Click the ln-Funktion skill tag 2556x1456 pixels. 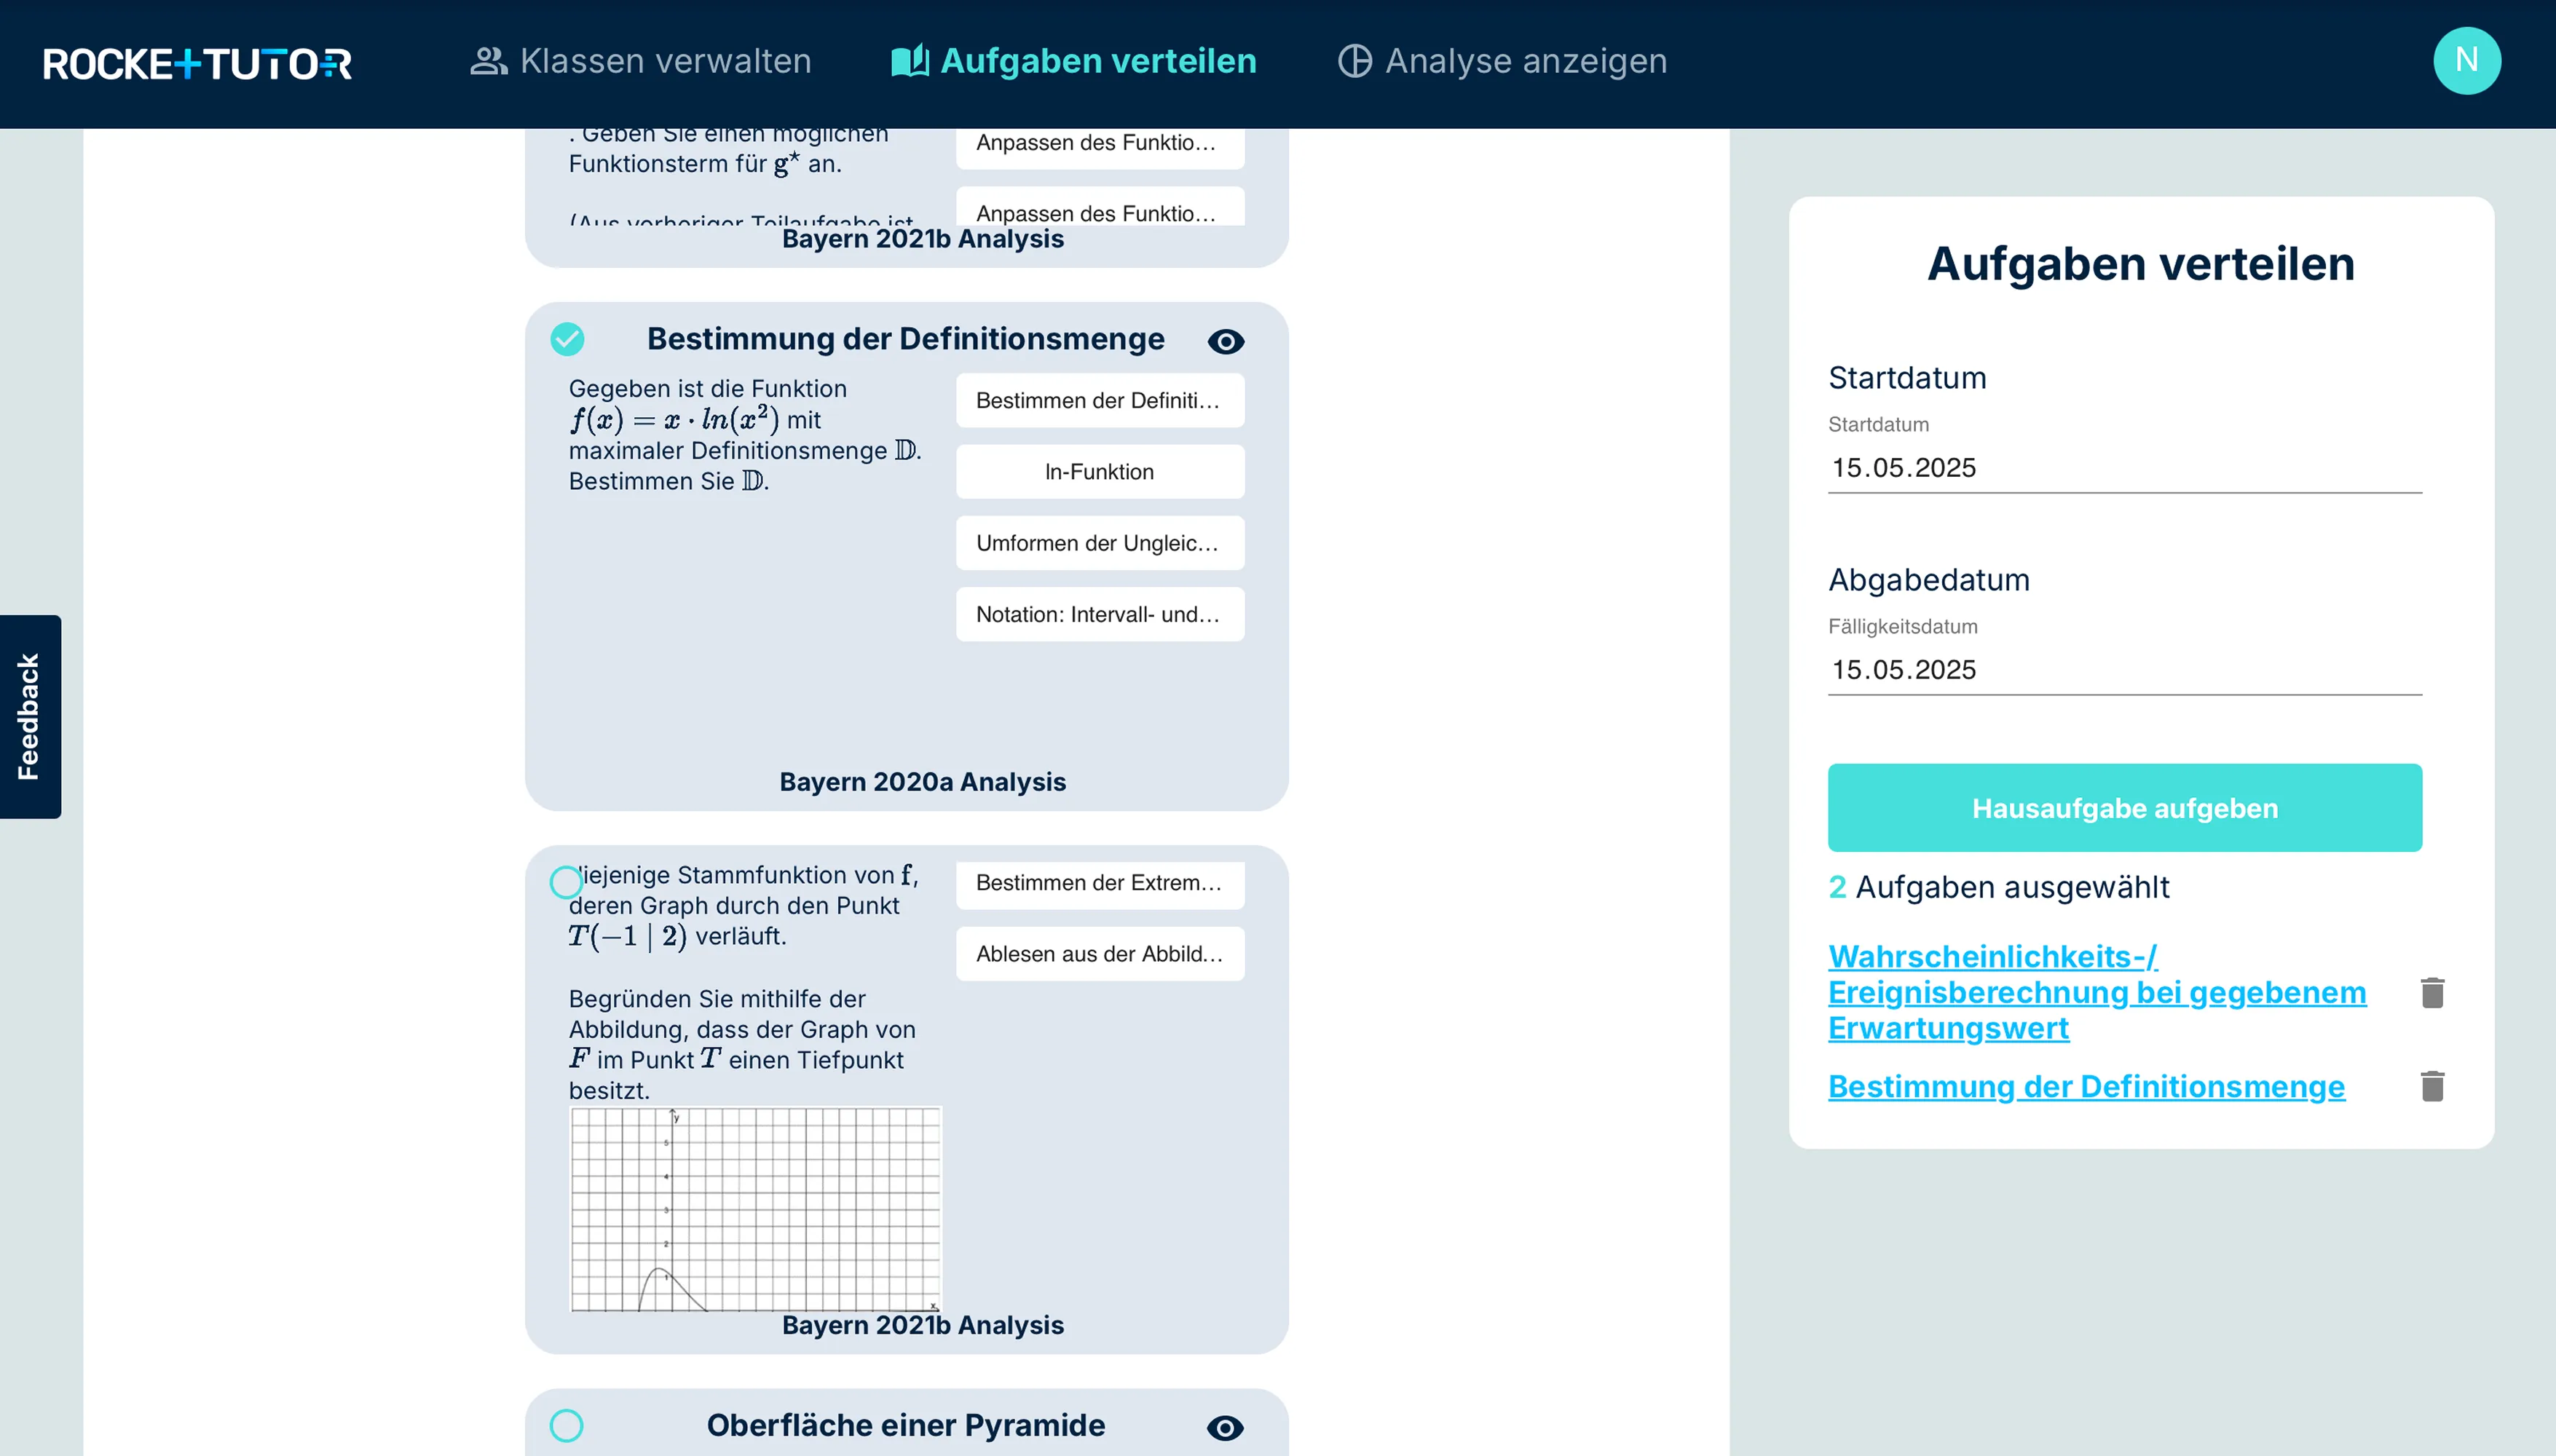pos(1099,472)
